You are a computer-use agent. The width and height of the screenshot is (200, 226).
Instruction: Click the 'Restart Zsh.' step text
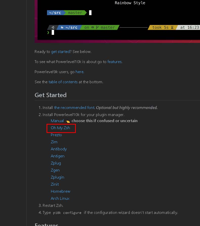click(53, 206)
